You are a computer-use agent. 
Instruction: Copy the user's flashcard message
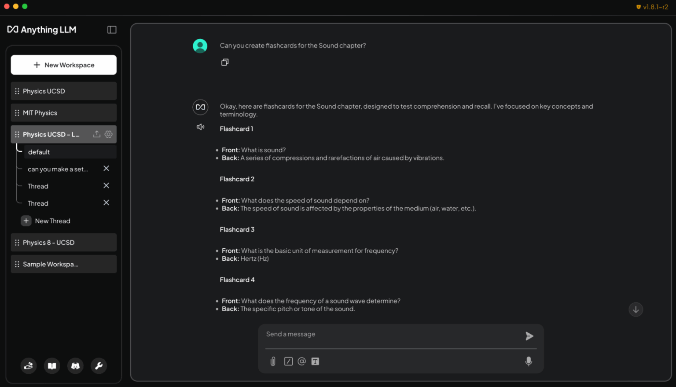pos(225,63)
